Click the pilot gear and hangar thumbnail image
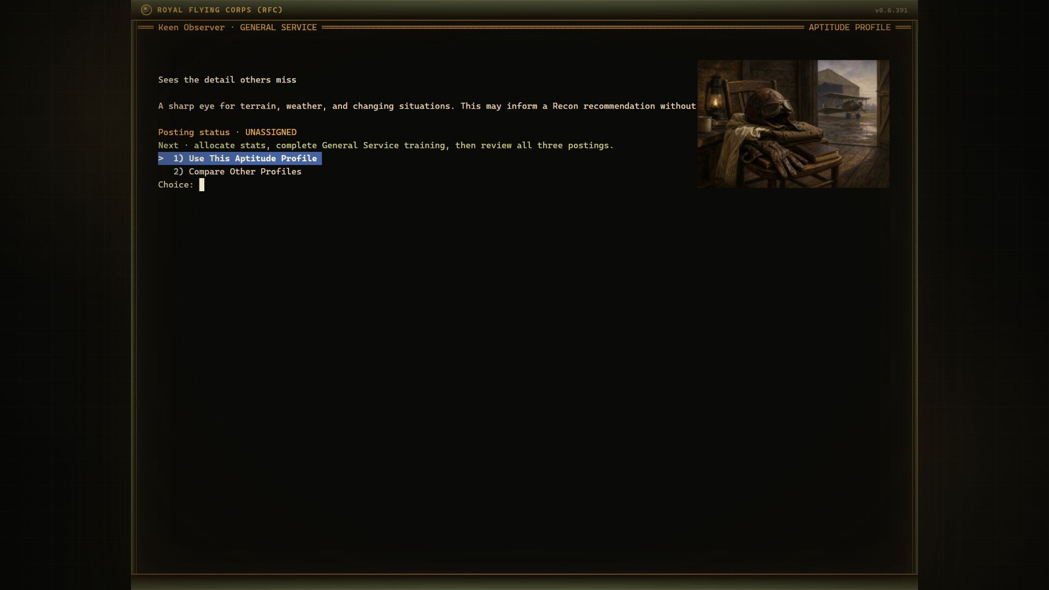 [793, 124]
